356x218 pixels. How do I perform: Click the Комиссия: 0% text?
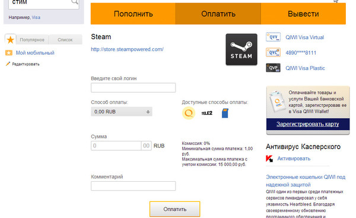pyautogui.click(x=196, y=143)
